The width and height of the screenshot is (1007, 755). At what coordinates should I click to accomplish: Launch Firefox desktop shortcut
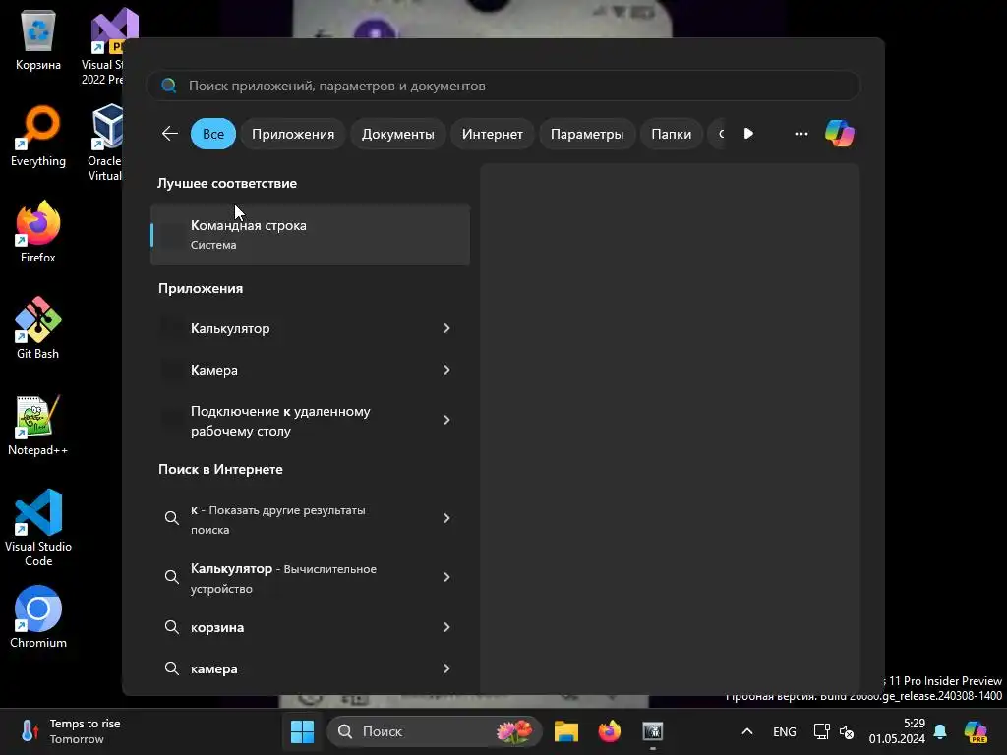coord(38,232)
